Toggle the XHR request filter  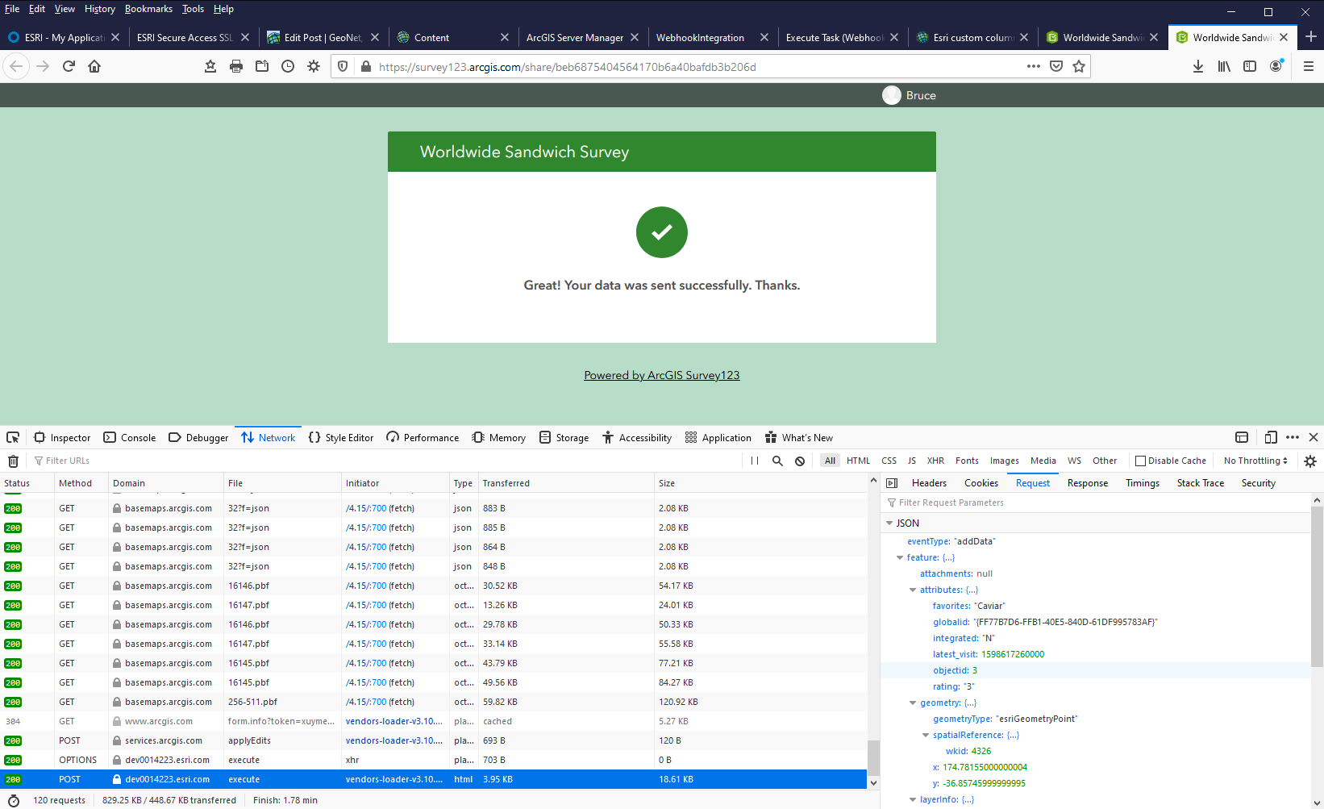935,461
